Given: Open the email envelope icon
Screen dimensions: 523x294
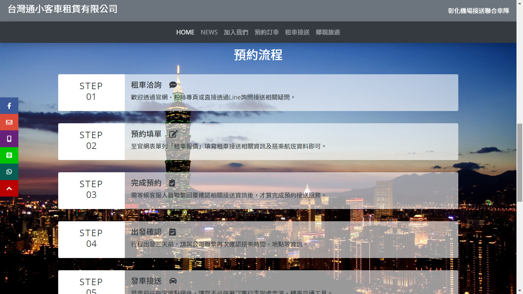Looking at the screenshot, I should pyautogui.click(x=9, y=122).
